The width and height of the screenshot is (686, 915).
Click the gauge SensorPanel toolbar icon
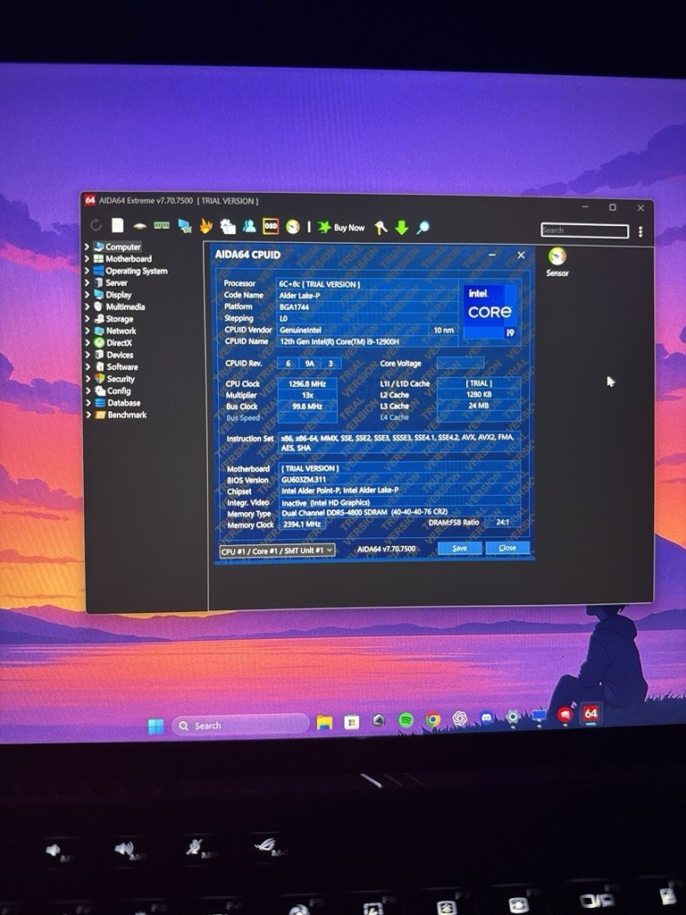[x=293, y=227]
